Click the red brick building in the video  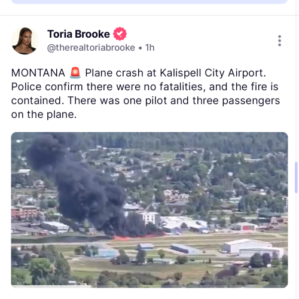tap(25, 212)
